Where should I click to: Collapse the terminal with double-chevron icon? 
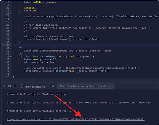click(x=4, y=86)
